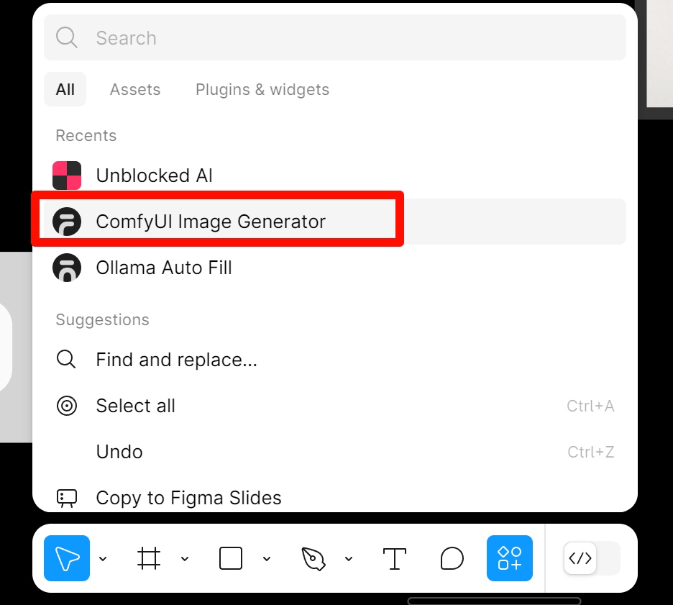
Task: Select the Move tool arrow icon
Action: [x=67, y=558]
